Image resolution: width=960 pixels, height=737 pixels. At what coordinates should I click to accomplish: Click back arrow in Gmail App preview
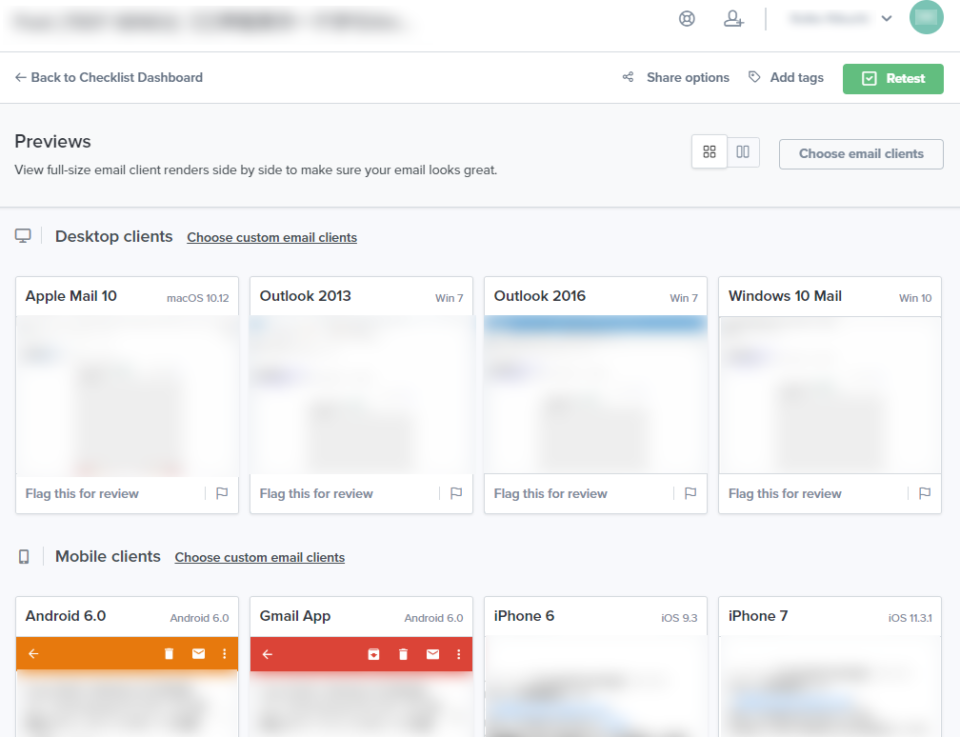[x=268, y=654]
